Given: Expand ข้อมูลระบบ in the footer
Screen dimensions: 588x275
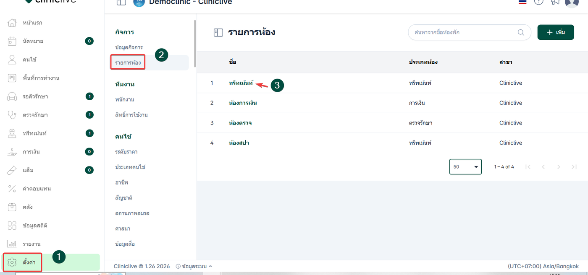Looking at the screenshot, I should coord(194,266).
